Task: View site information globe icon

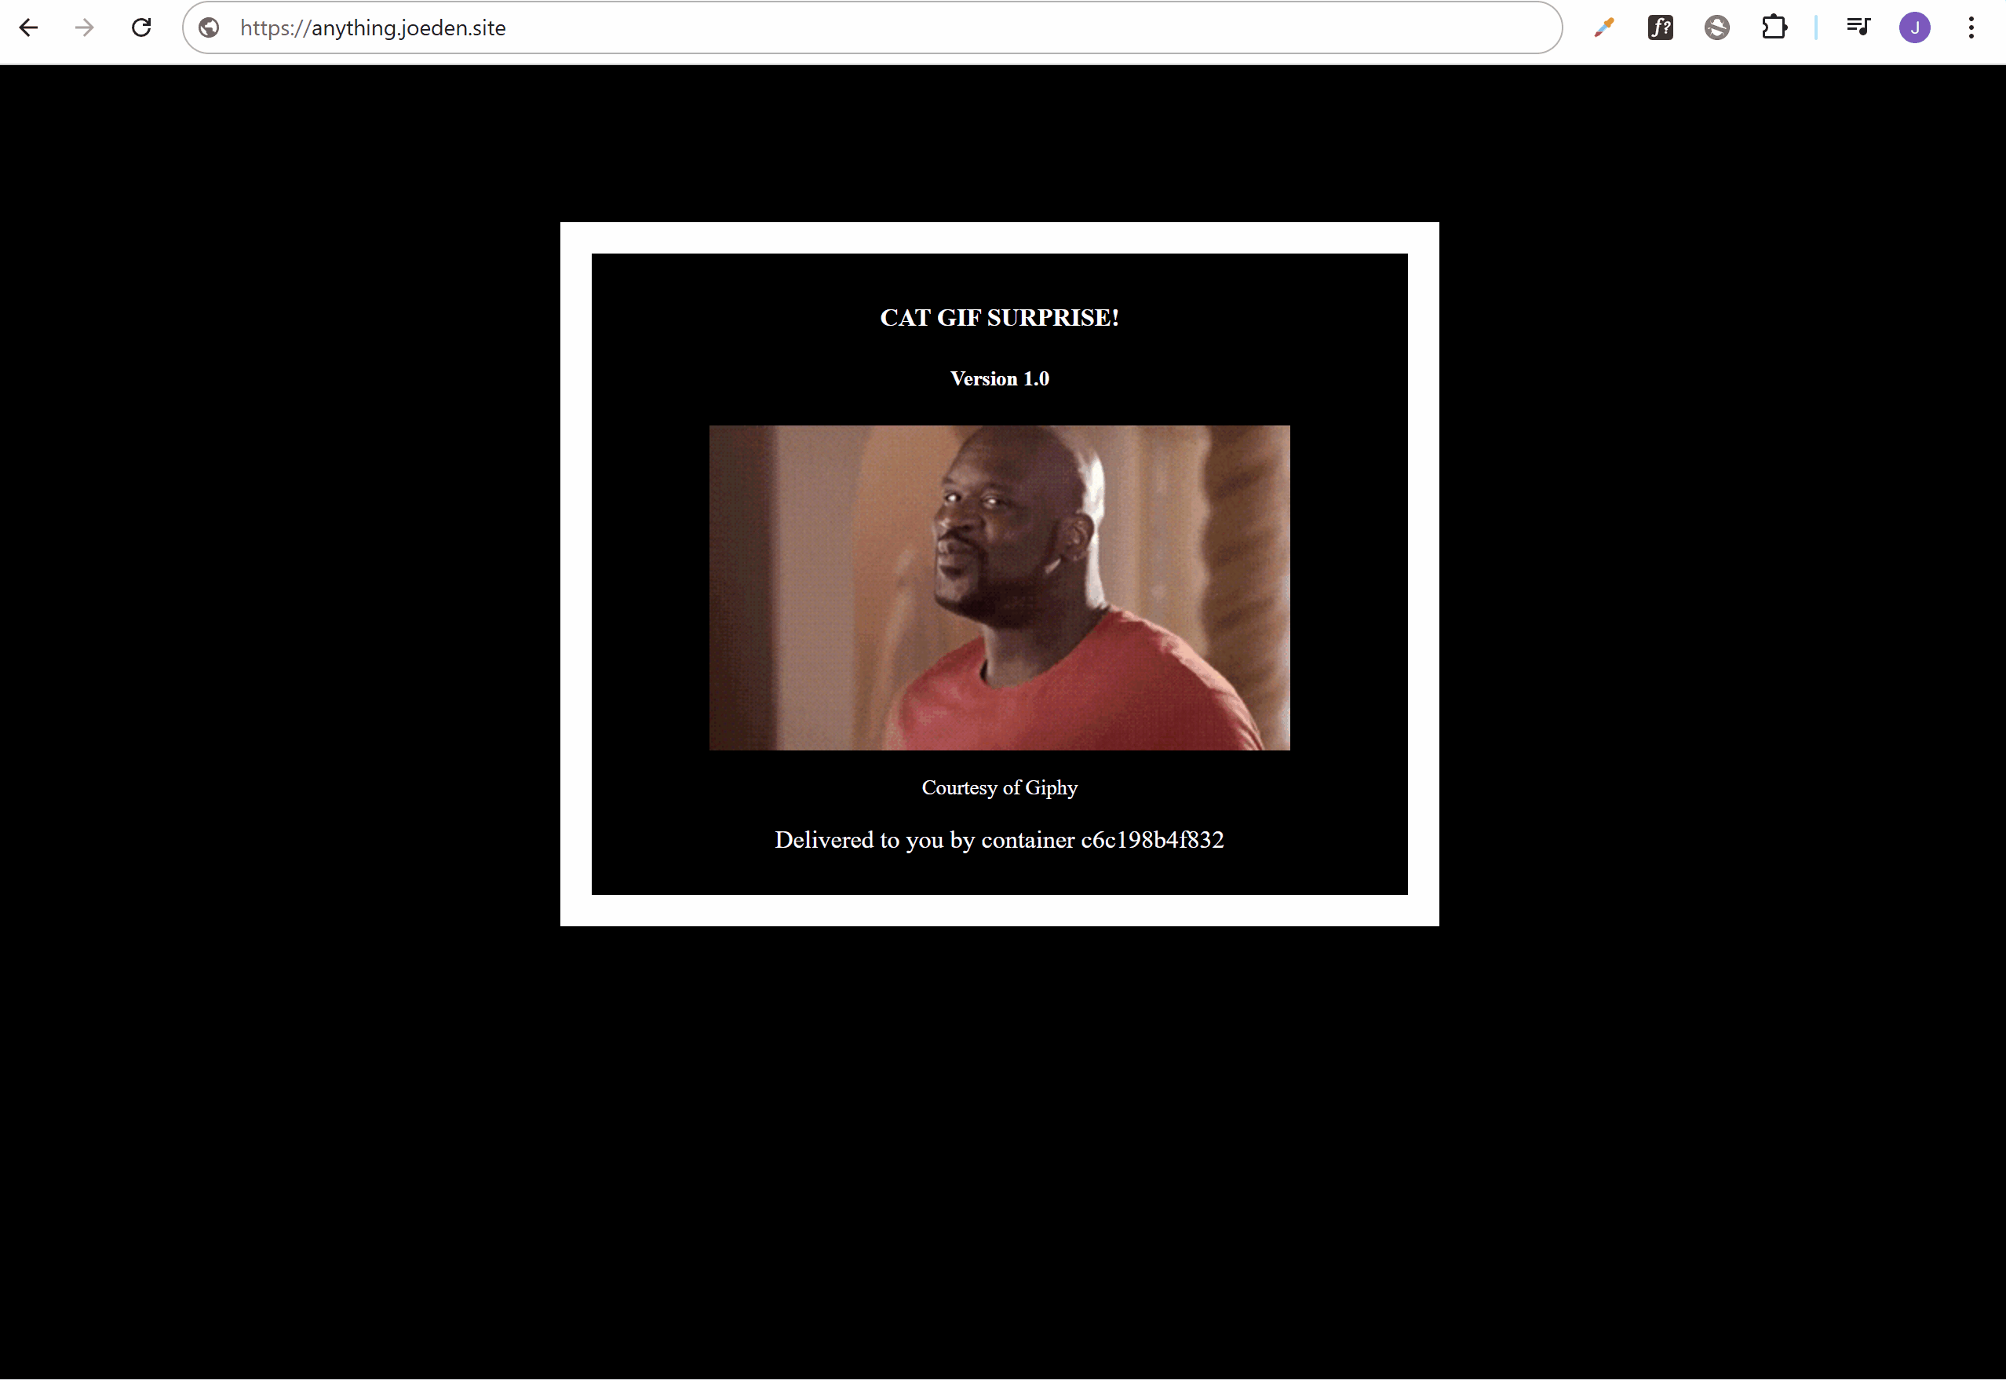Action: (208, 27)
